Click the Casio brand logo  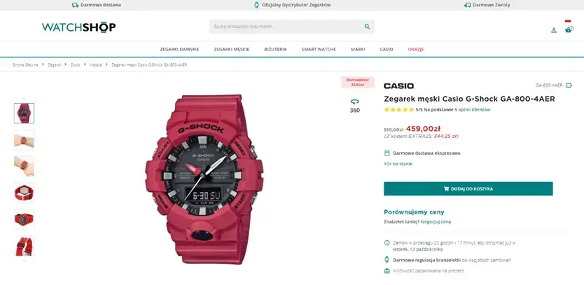click(399, 85)
